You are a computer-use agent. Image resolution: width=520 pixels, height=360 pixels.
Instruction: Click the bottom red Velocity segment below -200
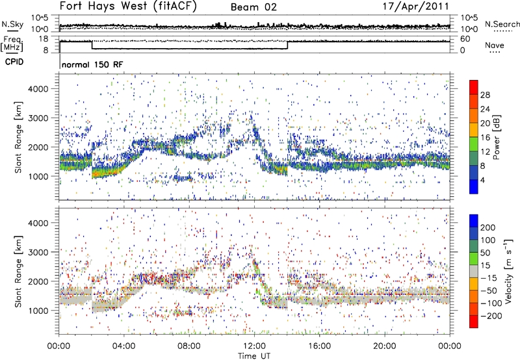point(474,322)
